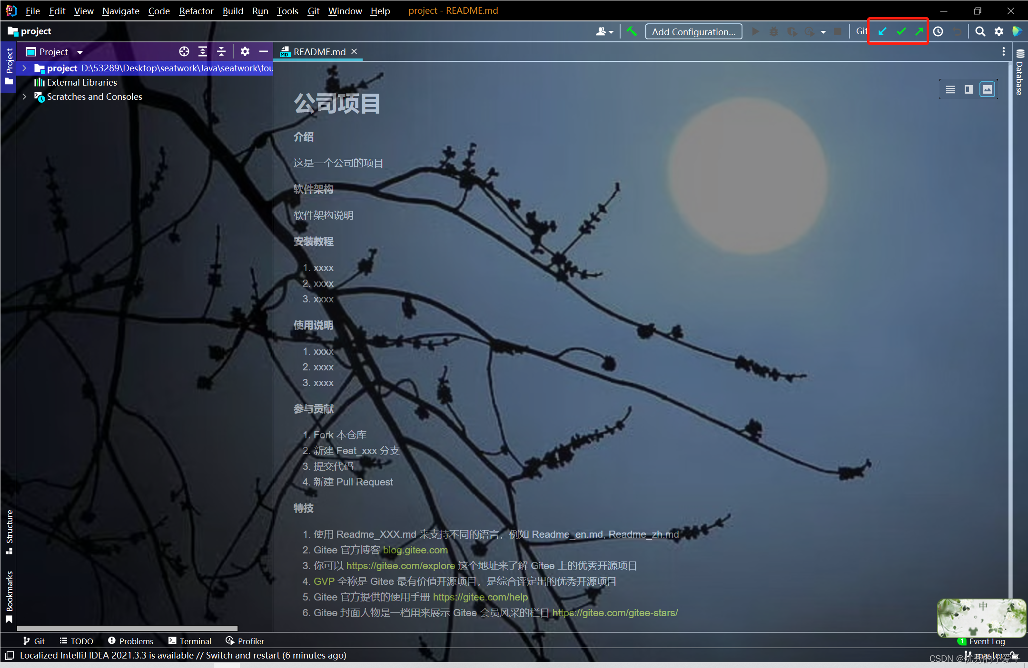
Task: Open run options dropdown arrow beside profiler
Action: [823, 32]
